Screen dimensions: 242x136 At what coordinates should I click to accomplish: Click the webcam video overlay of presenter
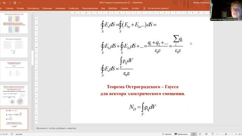pyautogui.click(x=226, y=10)
